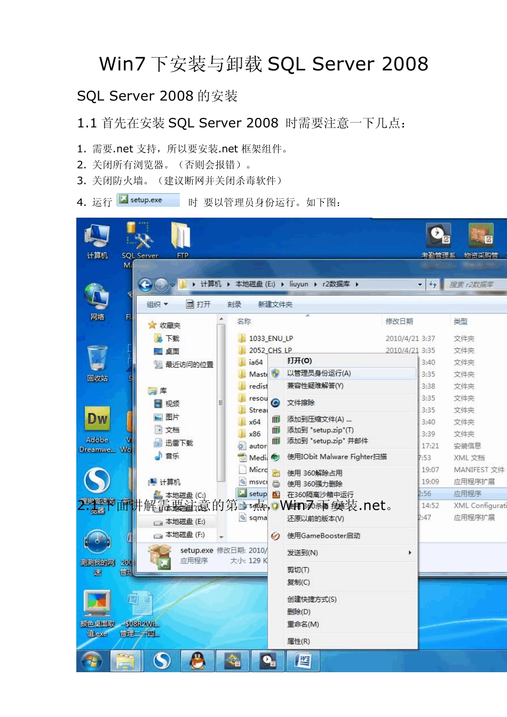Open the 计算机 desktop icon
This screenshot has width=507, height=717.
tap(97, 241)
